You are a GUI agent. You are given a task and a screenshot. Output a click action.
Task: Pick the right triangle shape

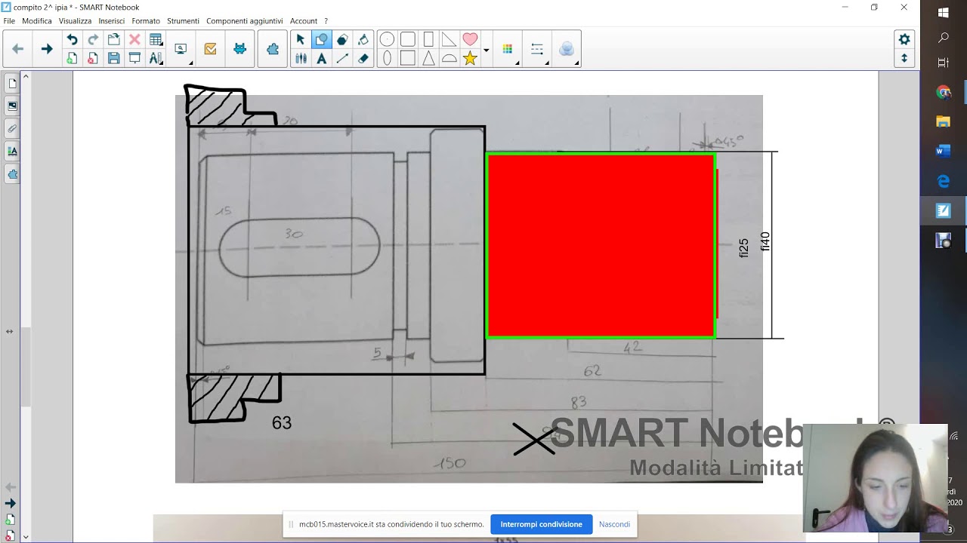[449, 39]
